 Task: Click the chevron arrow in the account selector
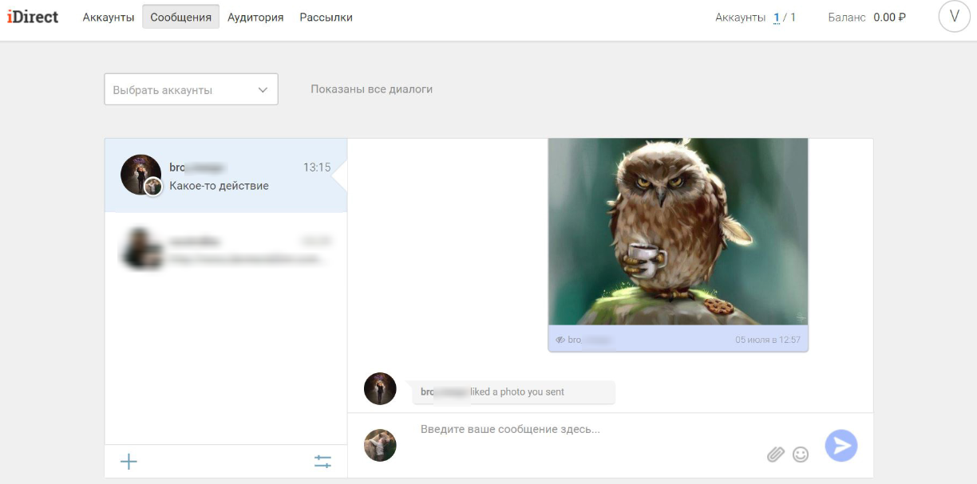tap(263, 90)
